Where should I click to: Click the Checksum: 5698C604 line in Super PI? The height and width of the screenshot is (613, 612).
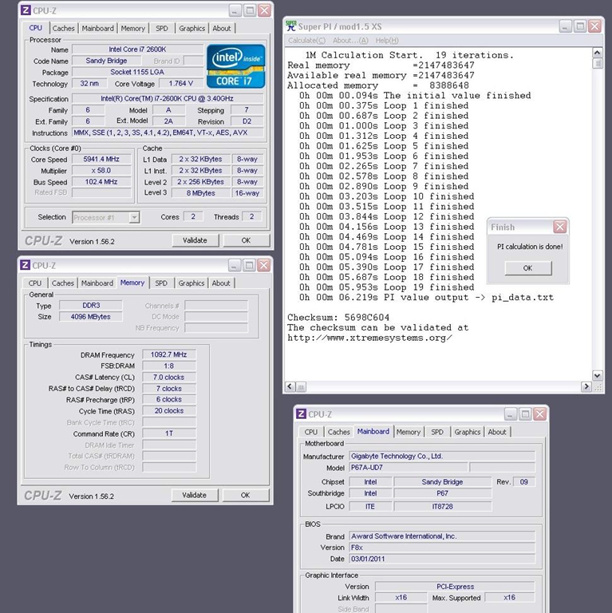click(338, 318)
